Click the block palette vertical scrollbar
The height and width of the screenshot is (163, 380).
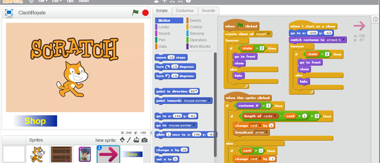pyautogui.click(x=215, y=104)
